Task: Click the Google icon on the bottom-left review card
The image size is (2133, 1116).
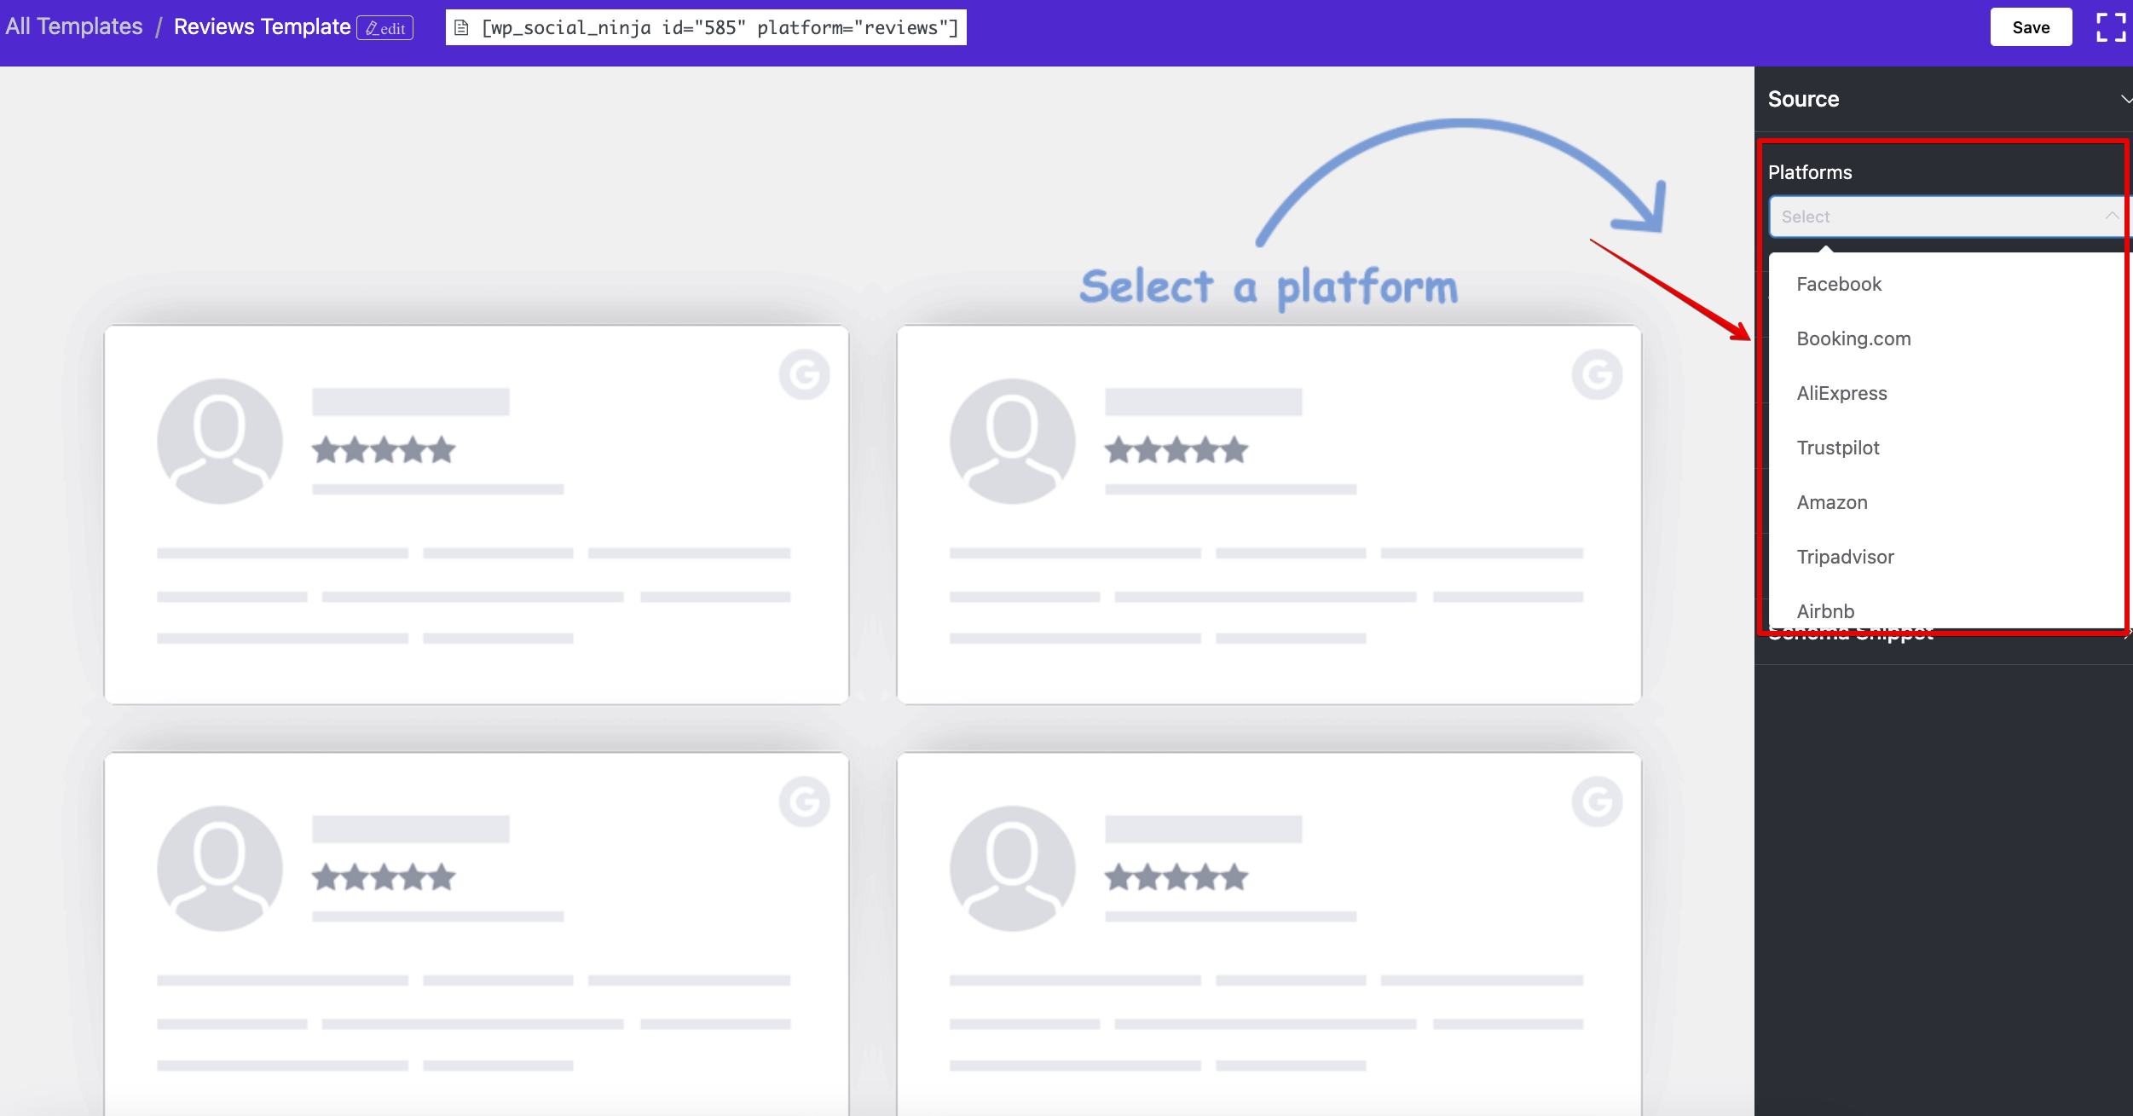Action: (805, 801)
